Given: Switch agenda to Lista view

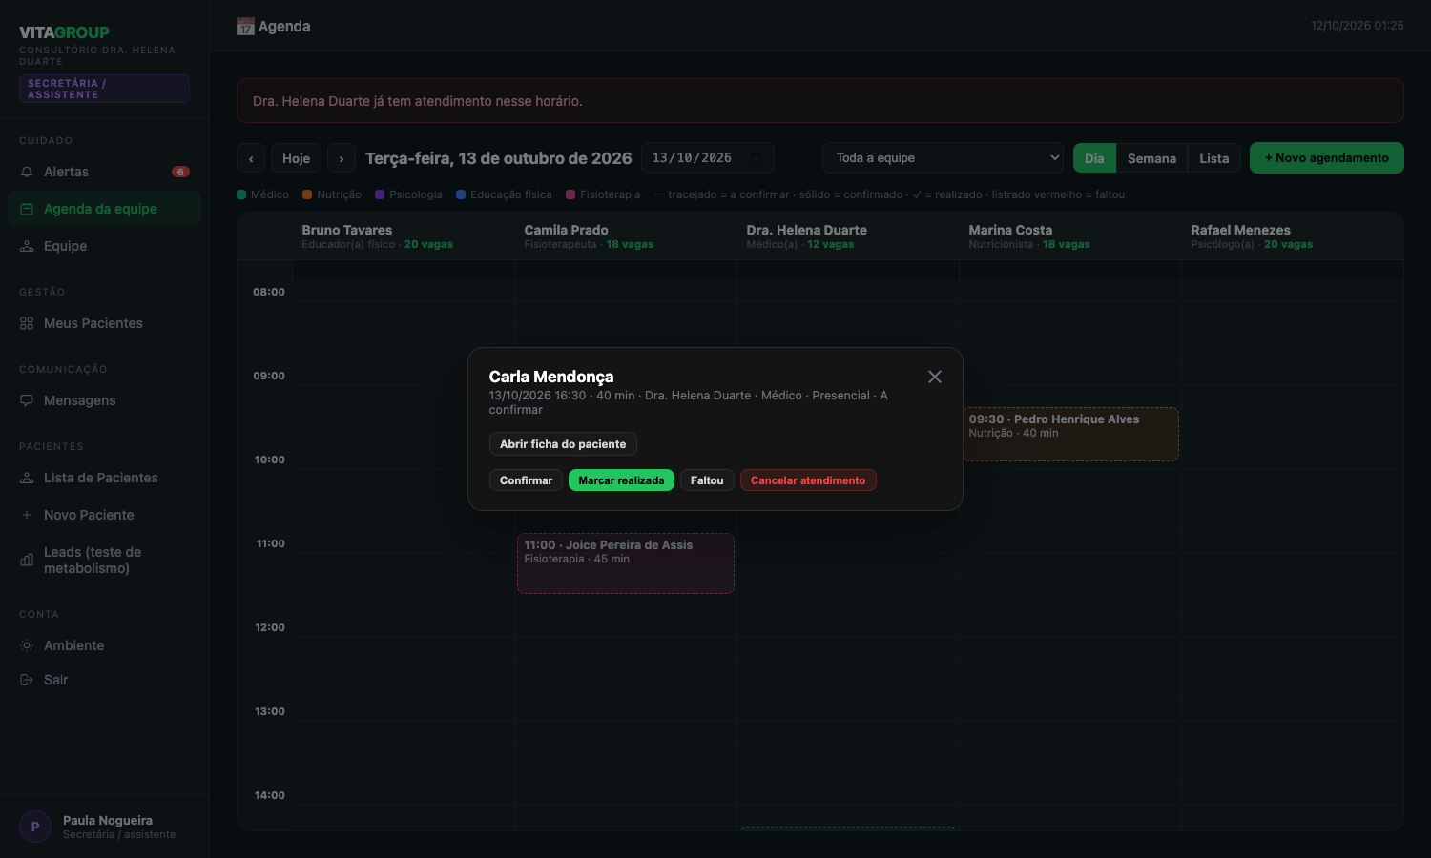Looking at the screenshot, I should [1214, 158].
